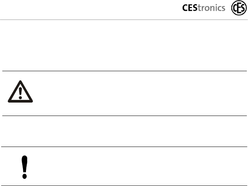This screenshot has height=186, width=248.
Task: Click the black line below the warning triangle
Action: point(125,116)
